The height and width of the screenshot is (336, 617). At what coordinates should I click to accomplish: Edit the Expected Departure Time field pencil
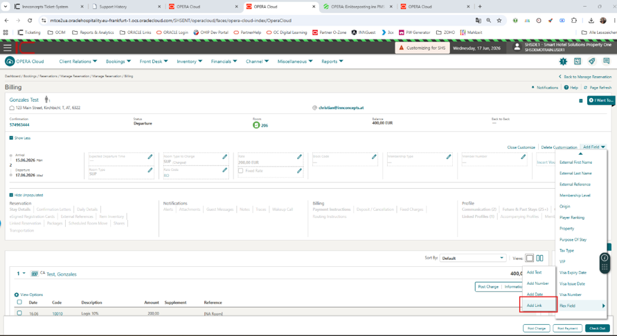(150, 157)
